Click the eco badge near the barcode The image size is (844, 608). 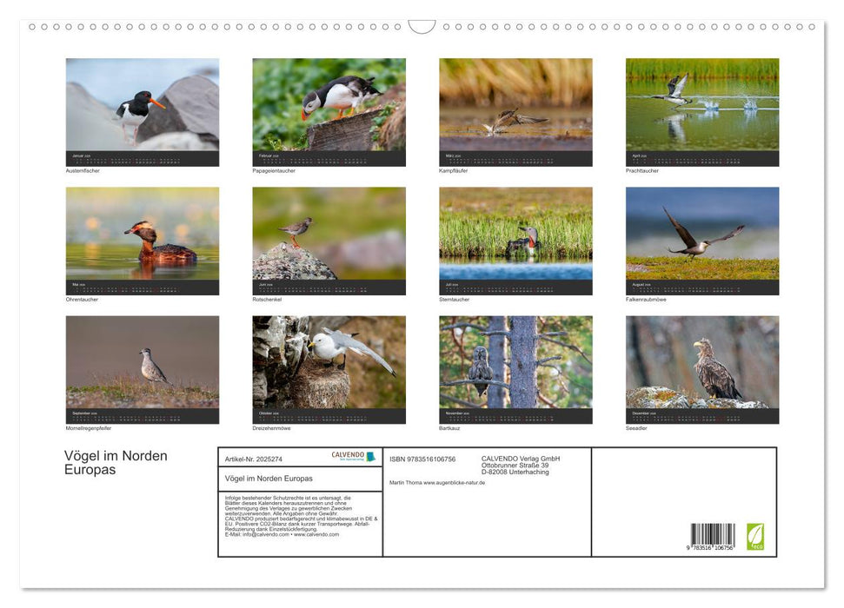[755, 536]
